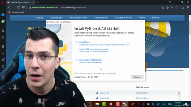Open the Documentation menu item
This screenshot has width=191, height=107.
pyautogui.click(x=78, y=18)
